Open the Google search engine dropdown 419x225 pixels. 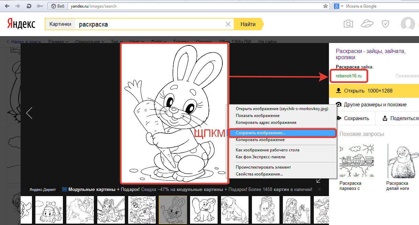342,6
